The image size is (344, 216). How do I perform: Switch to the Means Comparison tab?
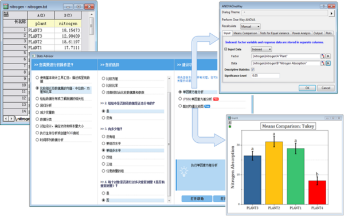[x=245, y=33]
